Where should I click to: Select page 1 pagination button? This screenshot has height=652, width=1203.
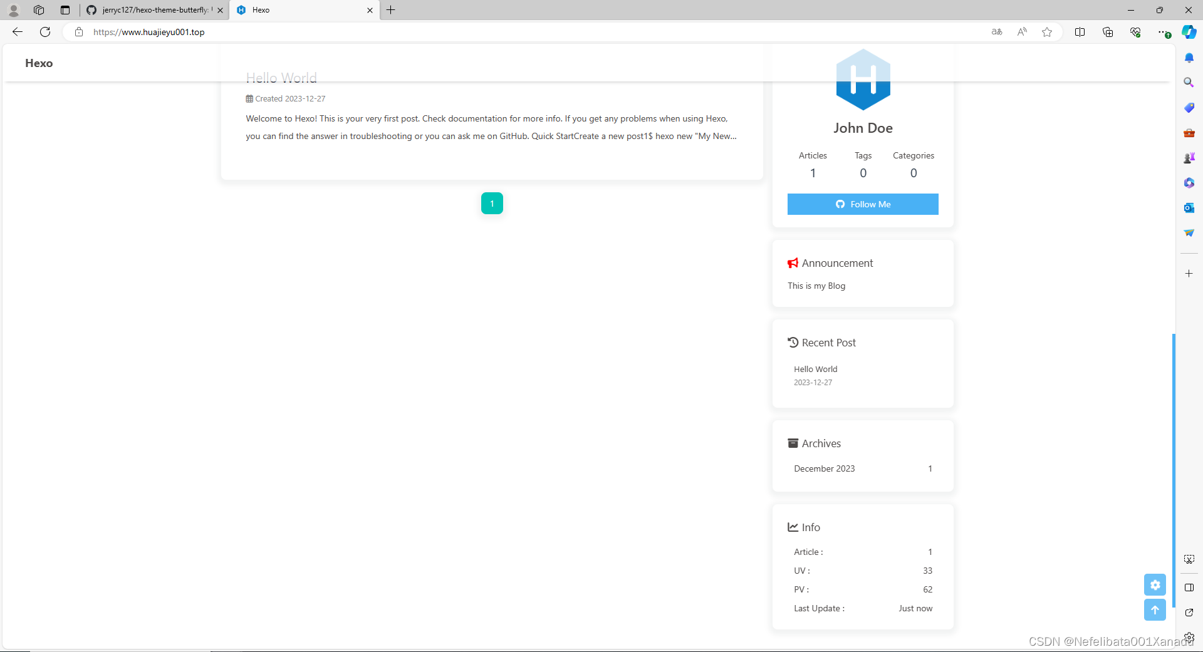pos(492,204)
